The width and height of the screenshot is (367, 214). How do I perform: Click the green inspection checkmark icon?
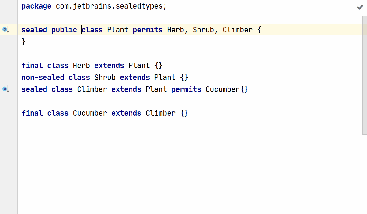tap(360, 7)
